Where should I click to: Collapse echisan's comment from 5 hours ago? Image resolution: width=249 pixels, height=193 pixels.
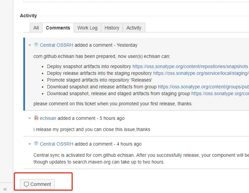[x=30, y=119]
